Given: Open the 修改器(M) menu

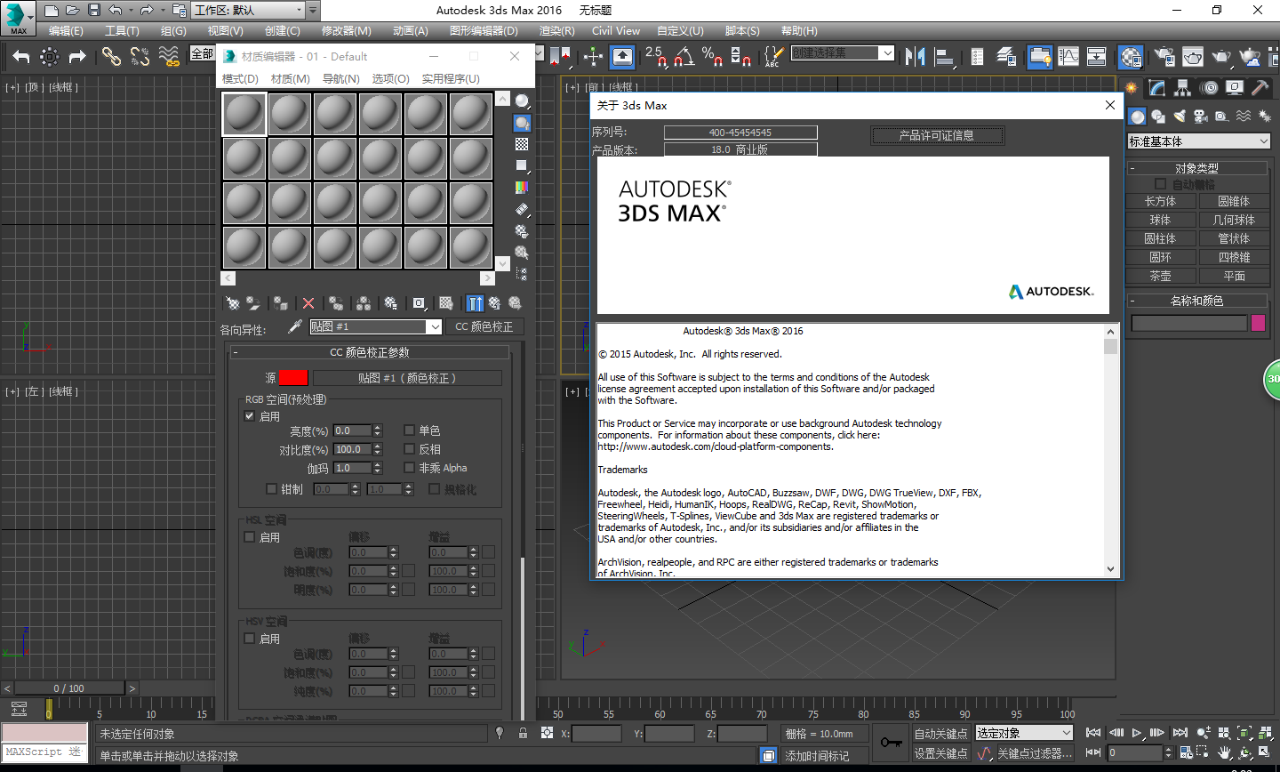Looking at the screenshot, I should (347, 31).
